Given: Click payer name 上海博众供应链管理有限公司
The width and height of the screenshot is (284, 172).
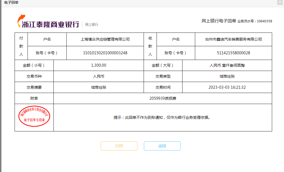Looking at the screenshot, I should click(105, 39).
